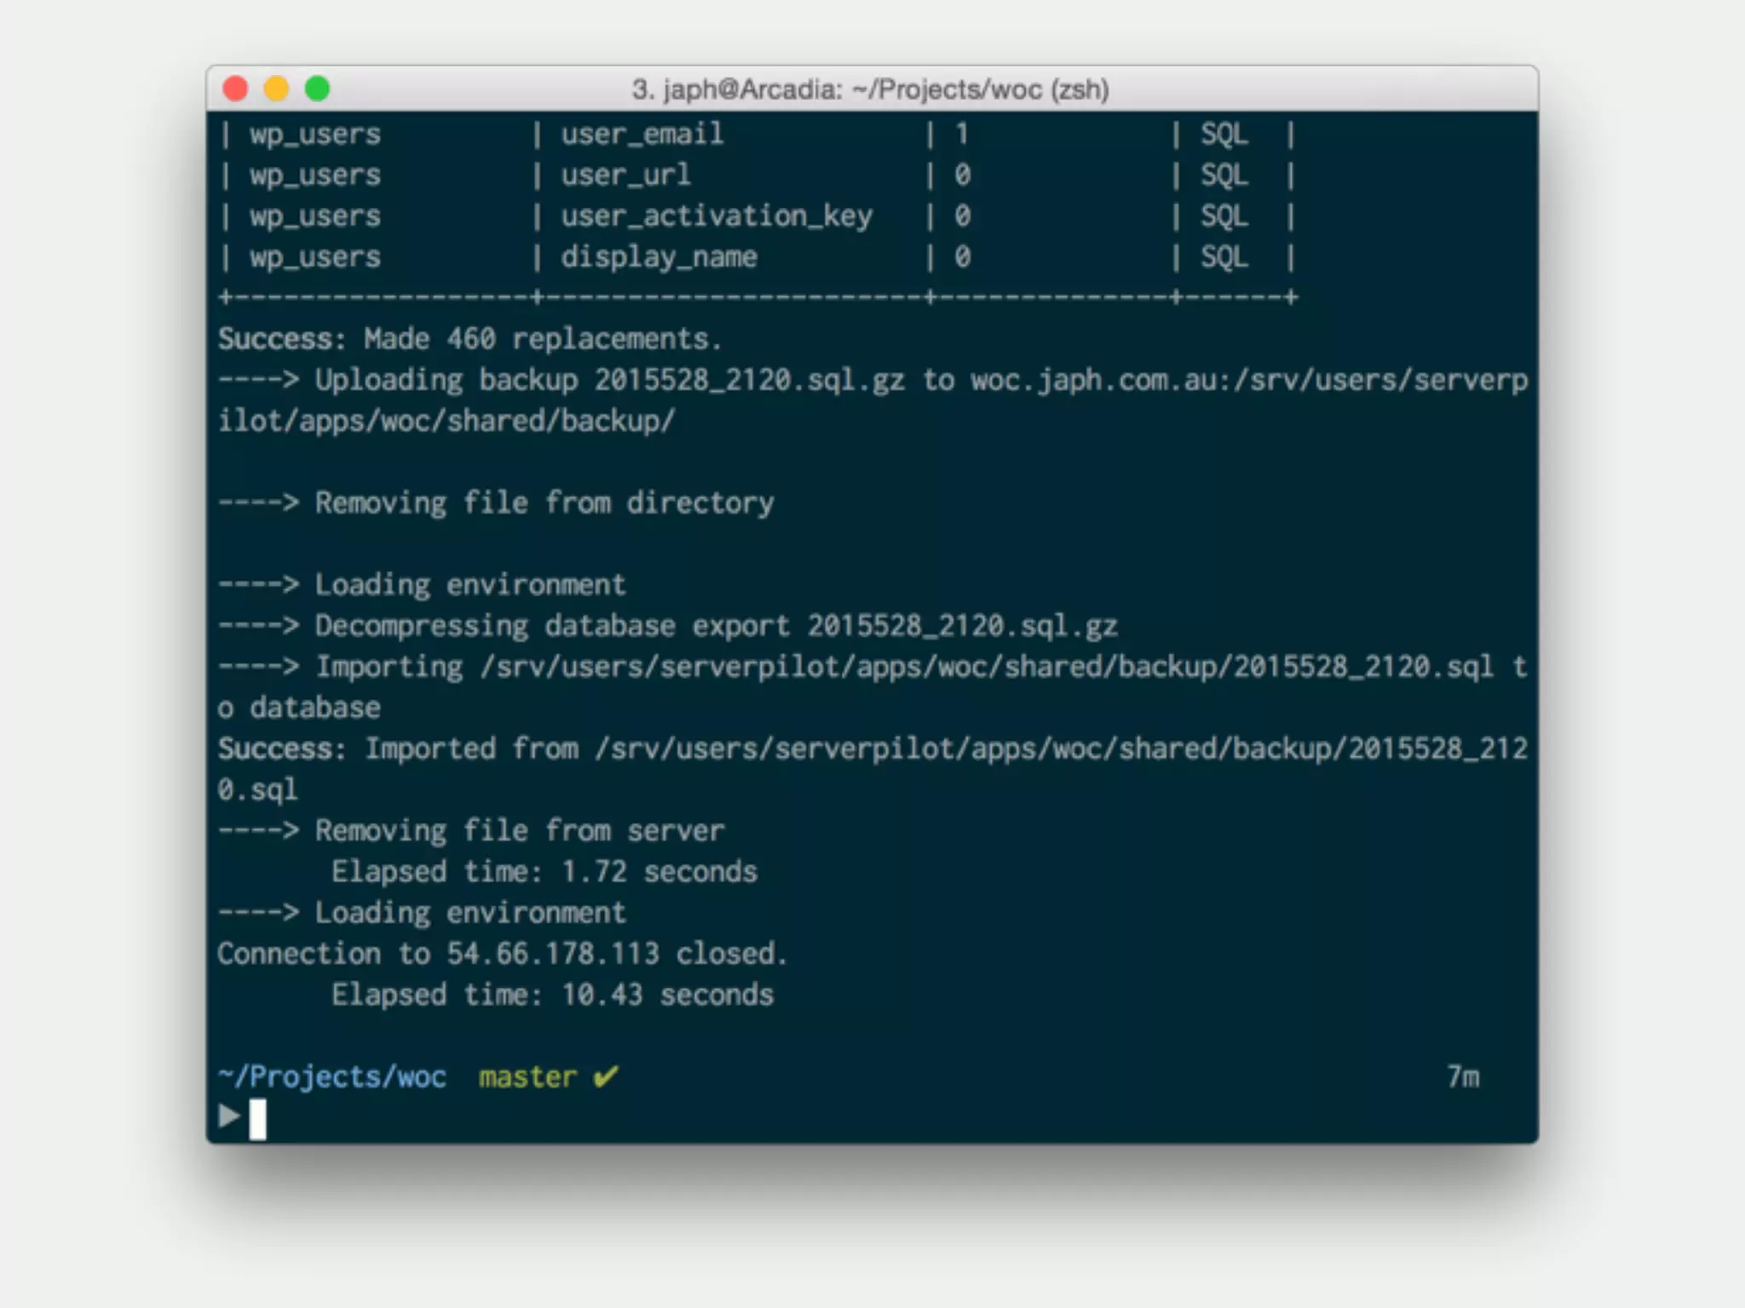Viewport: 1745px width, 1308px height.
Task: Click 'ilot/apps/woc/shared/backup/' path line
Action: [x=446, y=421]
